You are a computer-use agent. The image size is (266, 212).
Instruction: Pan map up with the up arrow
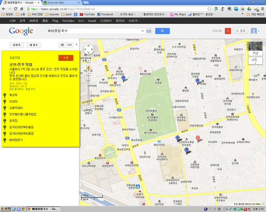point(88,46)
